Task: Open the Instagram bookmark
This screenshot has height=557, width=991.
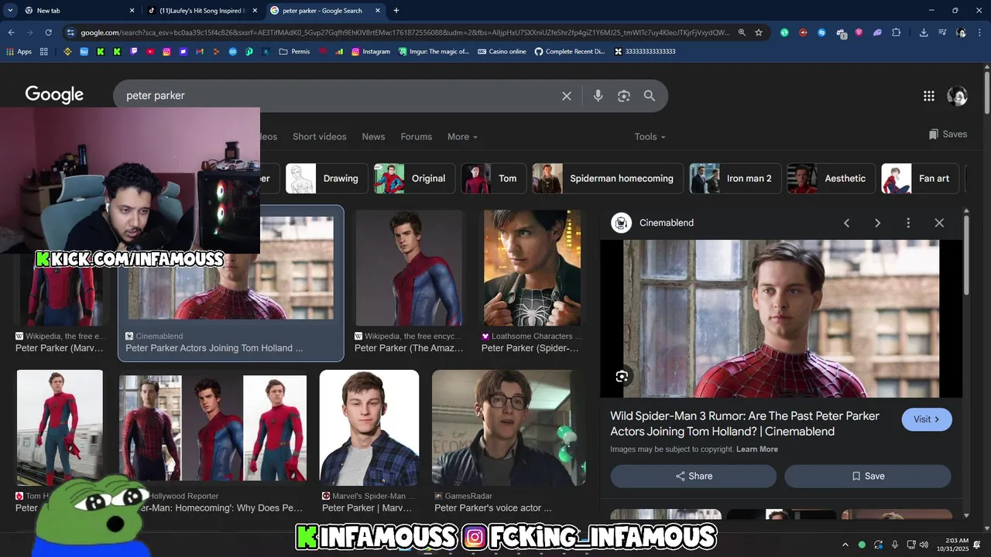Action: point(371,52)
